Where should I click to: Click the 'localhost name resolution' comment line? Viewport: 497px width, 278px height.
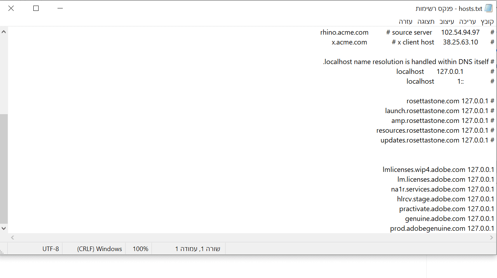point(409,62)
